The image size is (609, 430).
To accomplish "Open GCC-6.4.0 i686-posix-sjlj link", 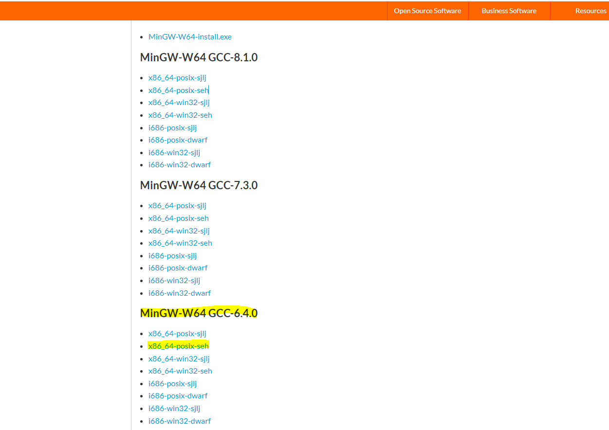I will pyautogui.click(x=172, y=384).
